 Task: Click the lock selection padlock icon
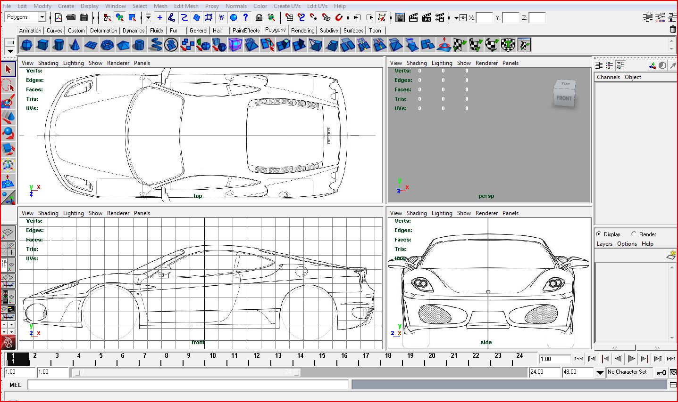click(259, 17)
